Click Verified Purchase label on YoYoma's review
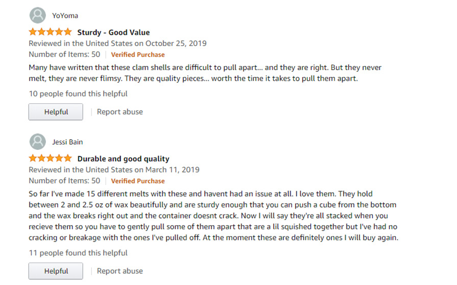 (138, 55)
